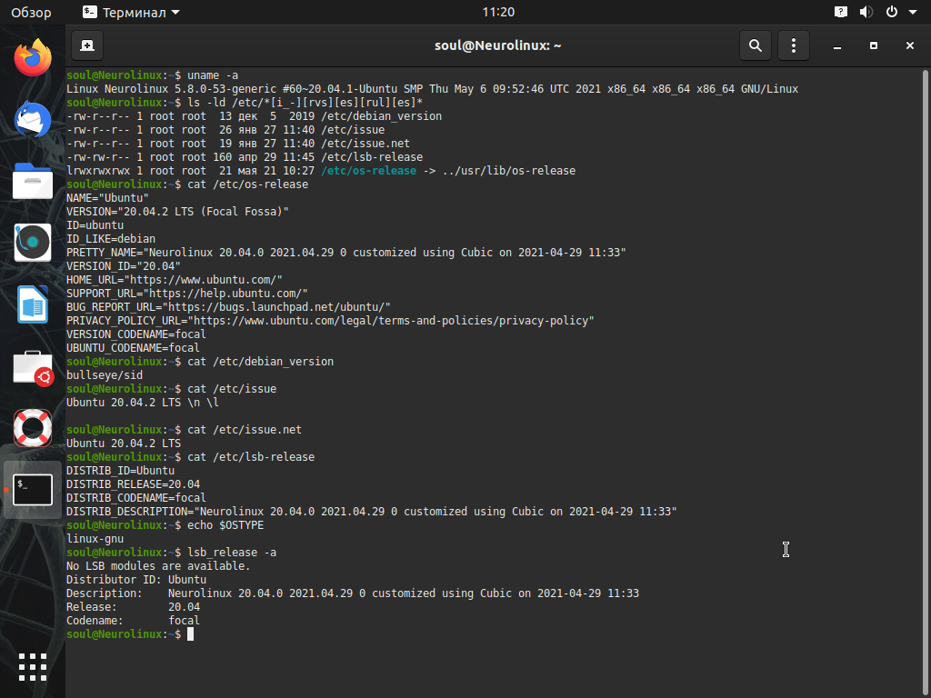Open the 11:20 clock calendar
The height and width of the screenshot is (698, 931).
pos(498,12)
